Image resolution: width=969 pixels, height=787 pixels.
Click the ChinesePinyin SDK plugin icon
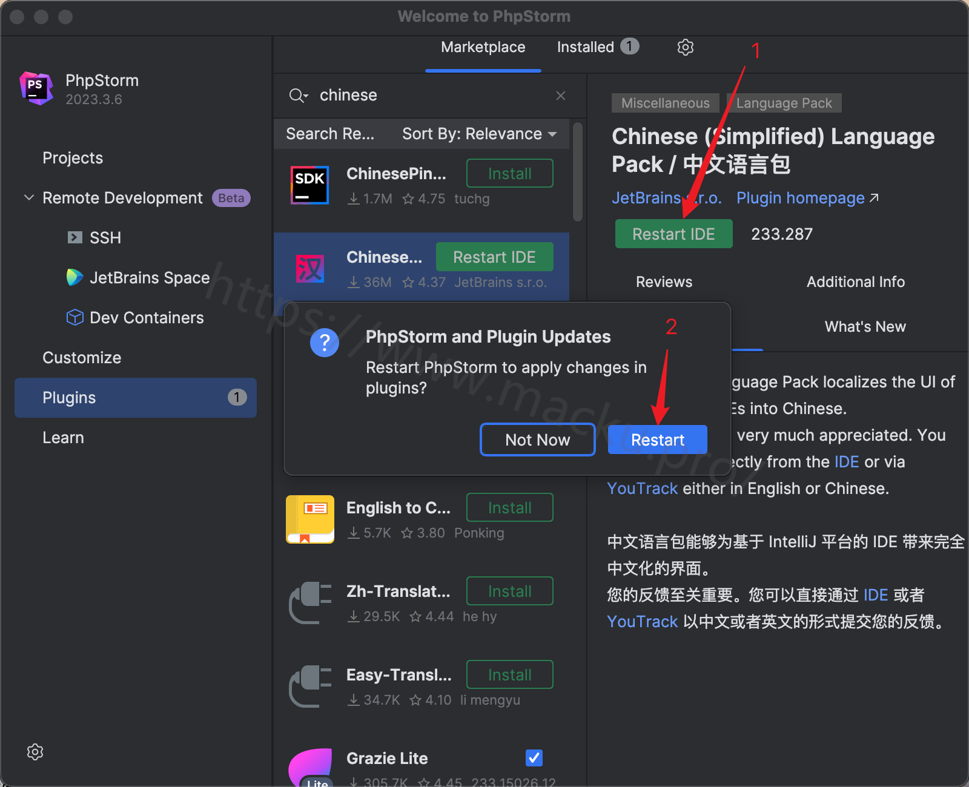309,185
